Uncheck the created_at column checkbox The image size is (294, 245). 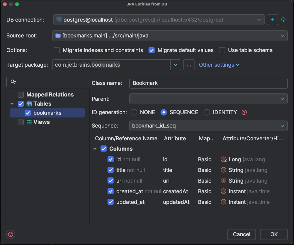[111, 191]
